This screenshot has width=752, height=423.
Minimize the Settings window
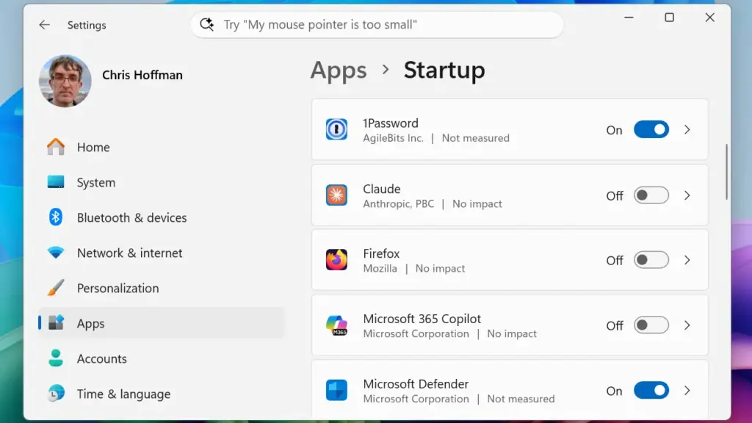pyautogui.click(x=629, y=18)
